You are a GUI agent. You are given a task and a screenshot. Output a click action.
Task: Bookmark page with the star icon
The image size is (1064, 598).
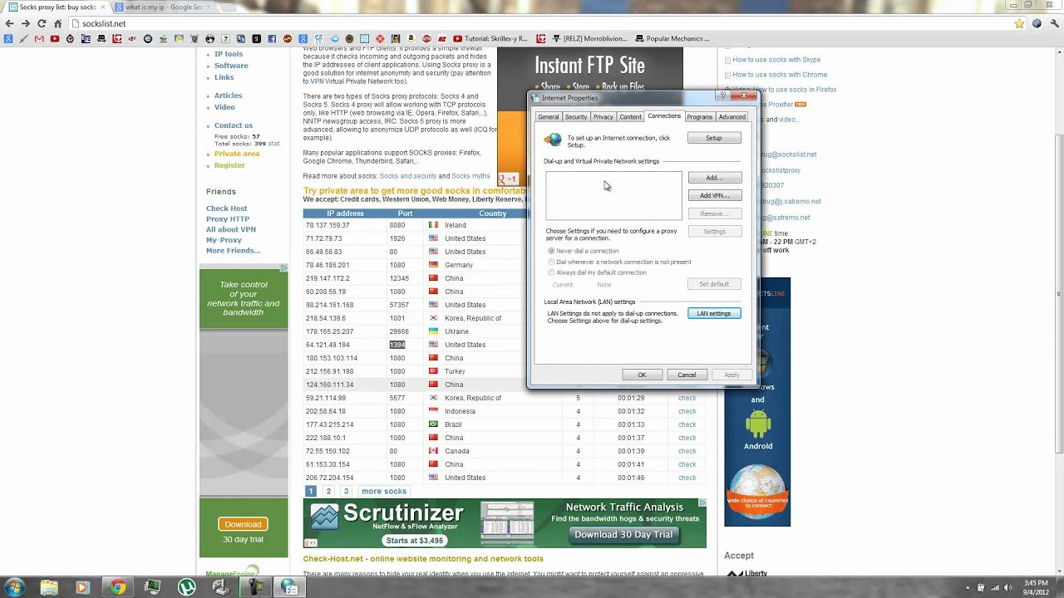pyautogui.click(x=1019, y=23)
